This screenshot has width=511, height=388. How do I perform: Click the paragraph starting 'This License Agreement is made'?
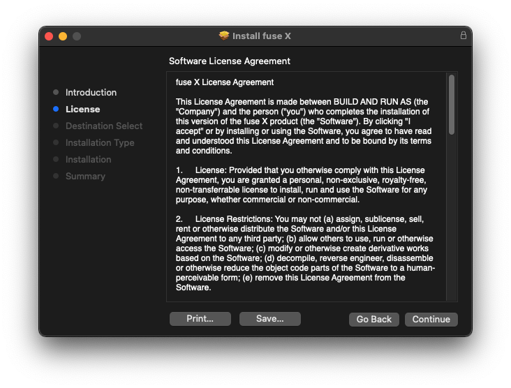pyautogui.click(x=304, y=126)
